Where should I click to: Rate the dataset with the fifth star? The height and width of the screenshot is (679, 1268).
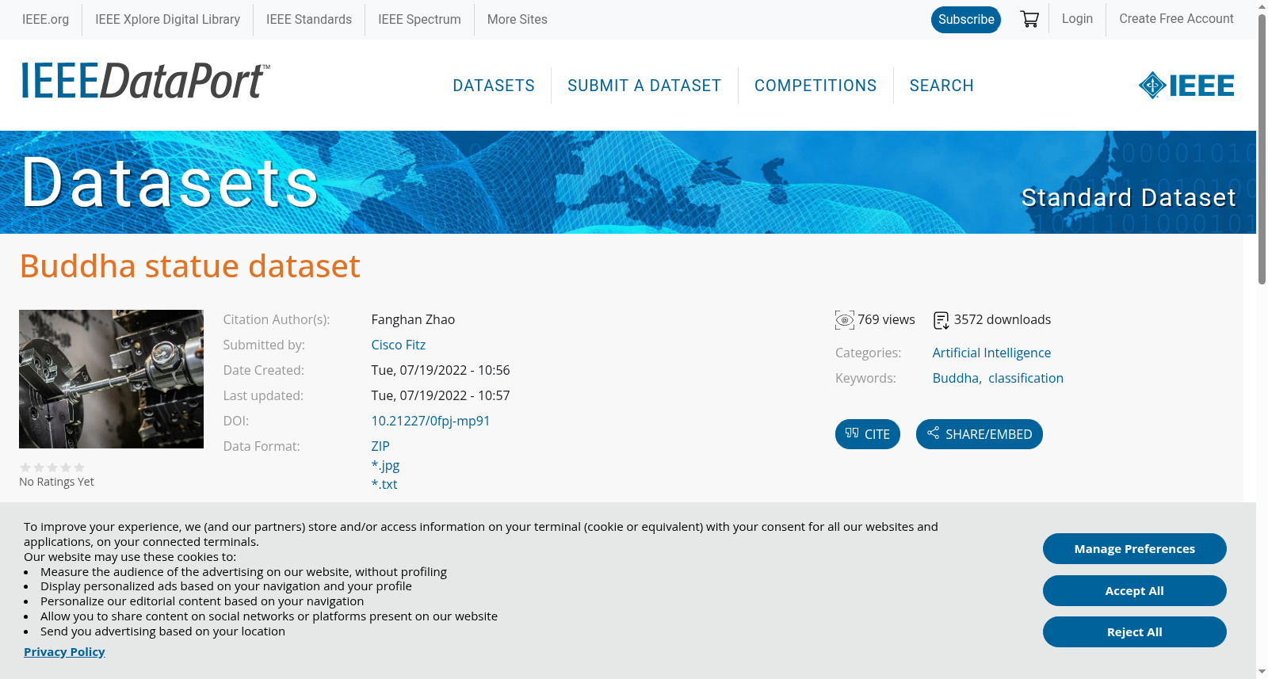[x=79, y=467]
